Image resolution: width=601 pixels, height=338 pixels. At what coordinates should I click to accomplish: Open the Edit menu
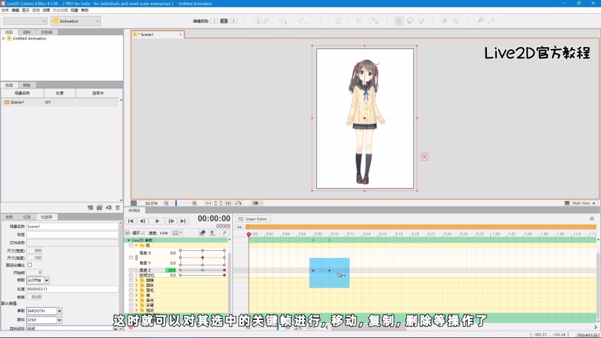pyautogui.click(x=15, y=10)
